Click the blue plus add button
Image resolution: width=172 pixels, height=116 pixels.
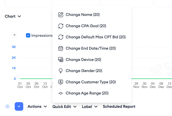tap(19, 106)
